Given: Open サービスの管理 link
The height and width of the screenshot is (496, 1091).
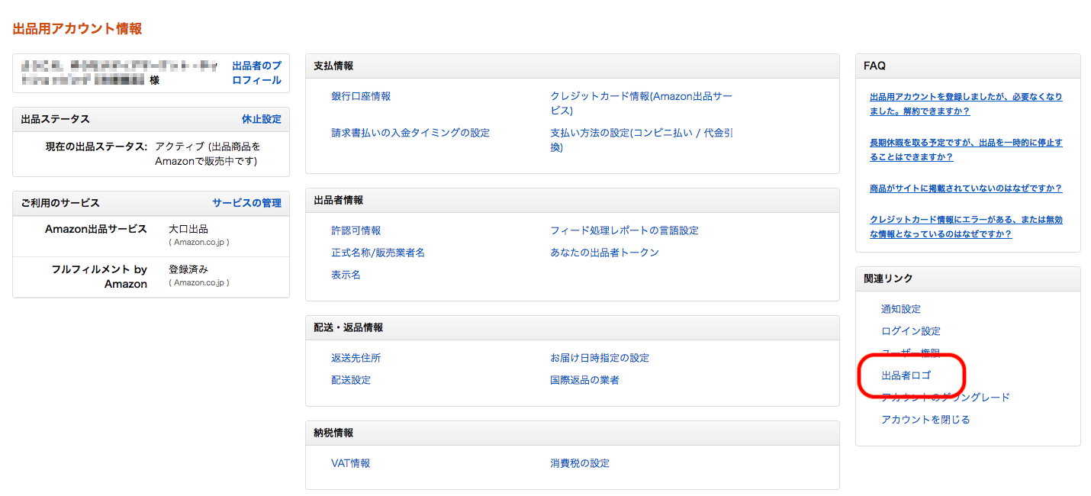Looking at the screenshot, I should 246,203.
